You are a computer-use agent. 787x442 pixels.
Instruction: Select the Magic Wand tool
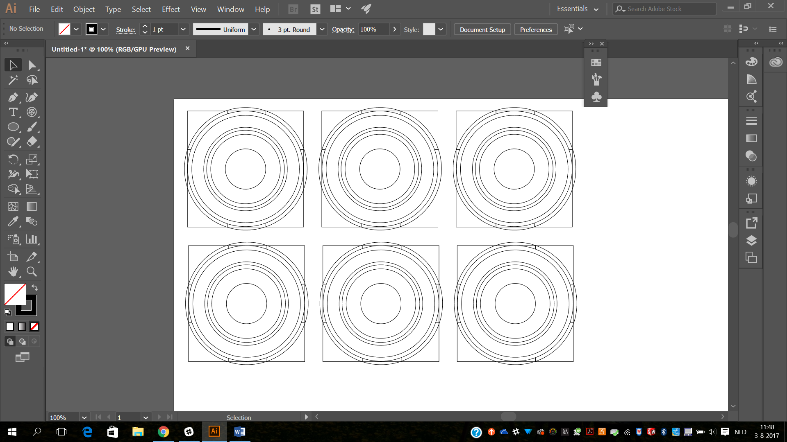coord(13,80)
